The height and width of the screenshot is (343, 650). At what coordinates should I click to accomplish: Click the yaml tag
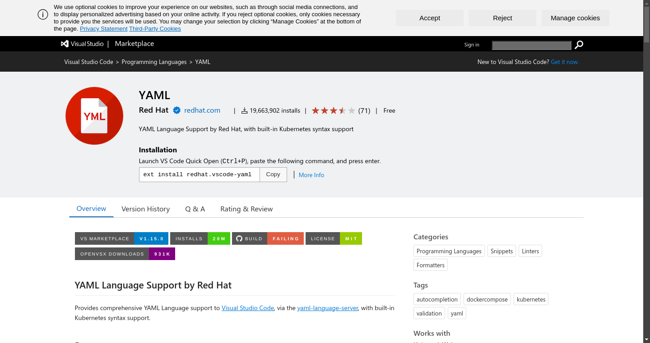point(457,313)
